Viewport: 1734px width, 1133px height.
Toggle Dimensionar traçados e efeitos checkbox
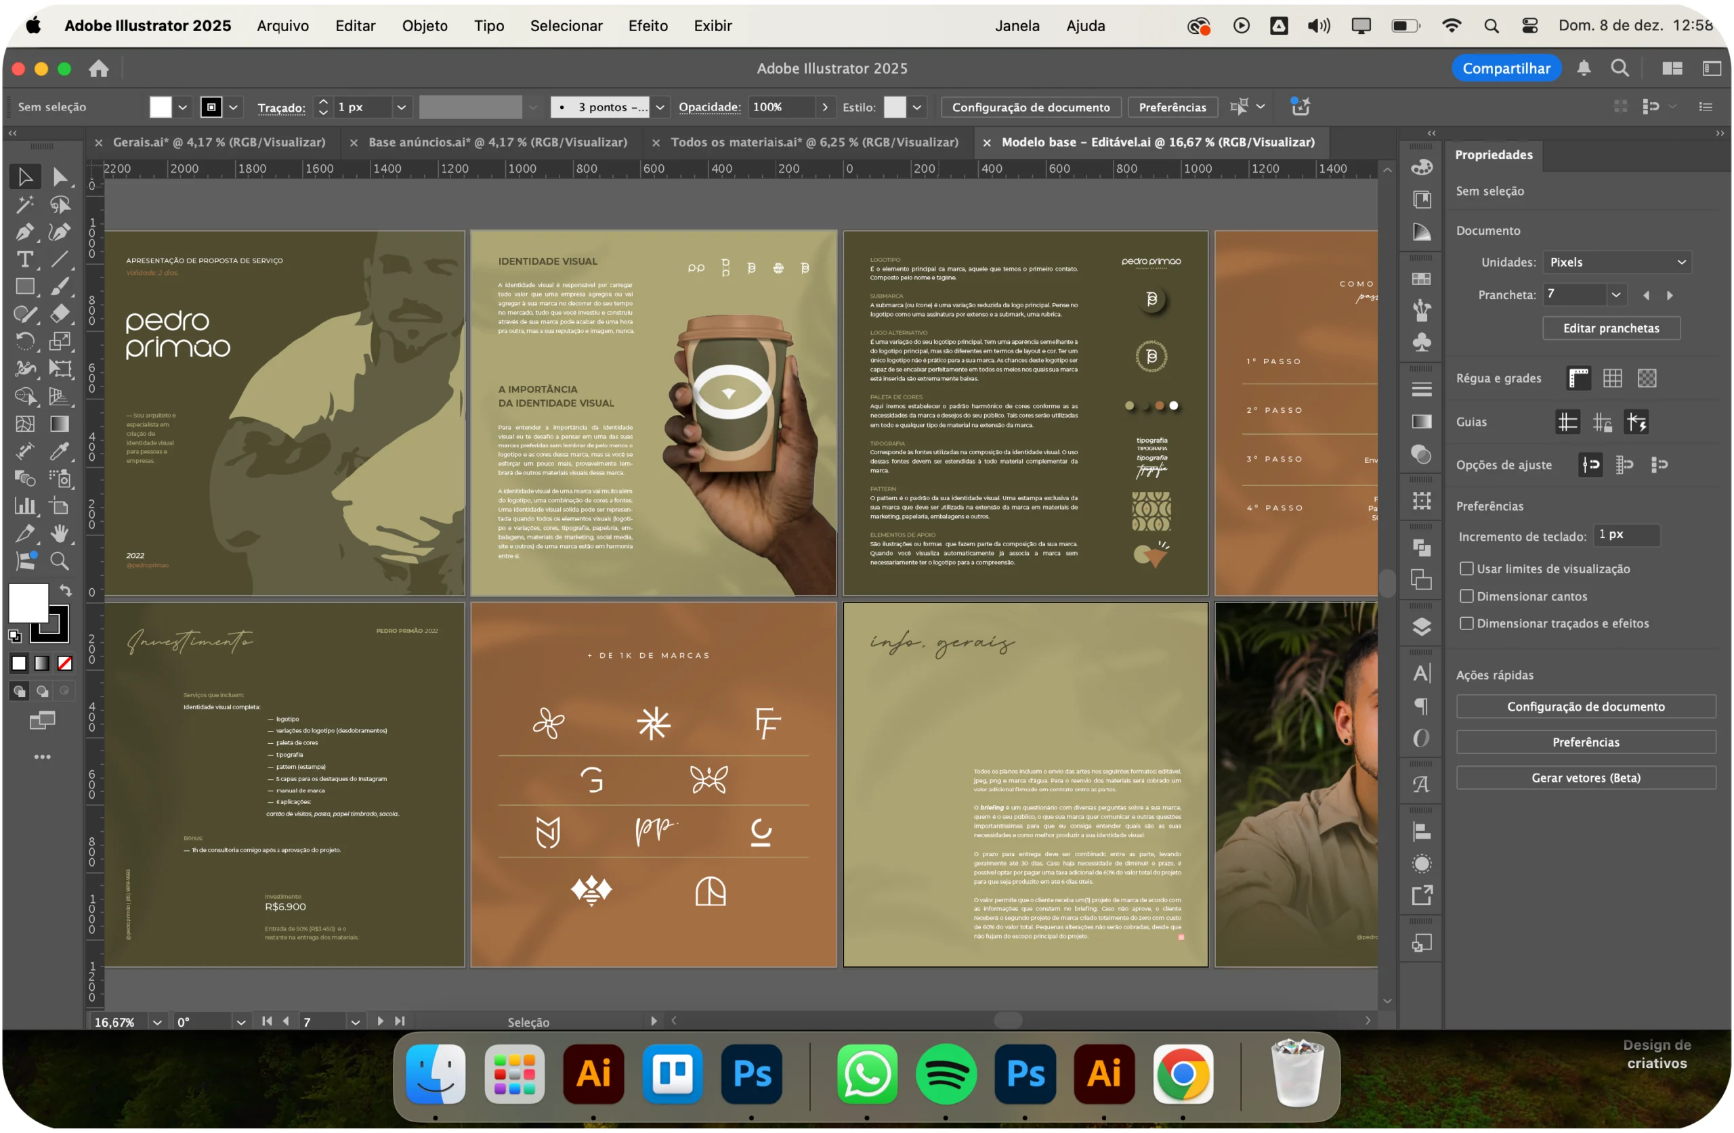pyautogui.click(x=1466, y=623)
